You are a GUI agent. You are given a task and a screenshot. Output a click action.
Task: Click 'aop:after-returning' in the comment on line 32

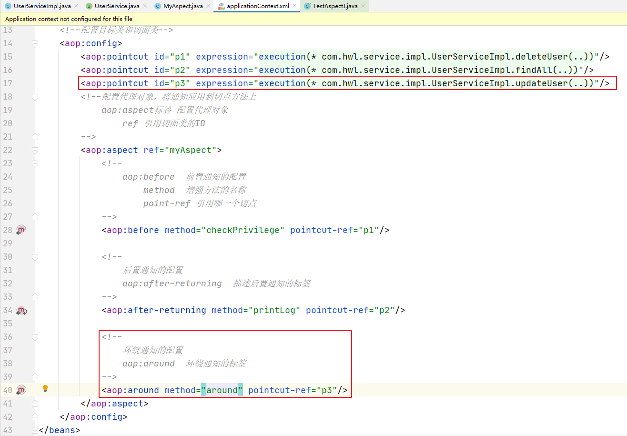(x=172, y=284)
